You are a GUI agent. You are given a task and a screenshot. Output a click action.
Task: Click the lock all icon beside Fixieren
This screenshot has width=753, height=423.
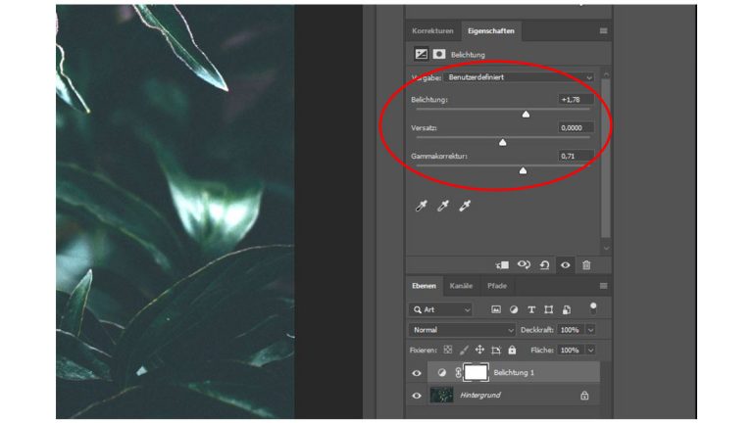point(512,350)
